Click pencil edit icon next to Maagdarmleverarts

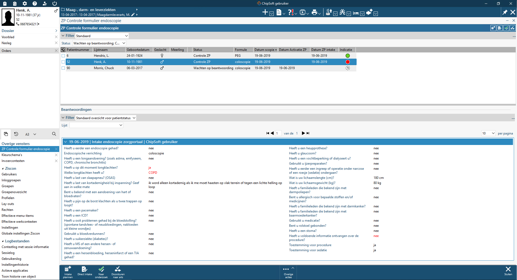click(x=133, y=15)
